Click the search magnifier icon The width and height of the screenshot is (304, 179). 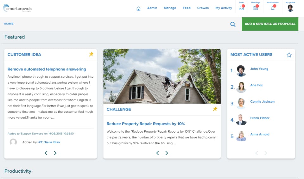[233, 24]
